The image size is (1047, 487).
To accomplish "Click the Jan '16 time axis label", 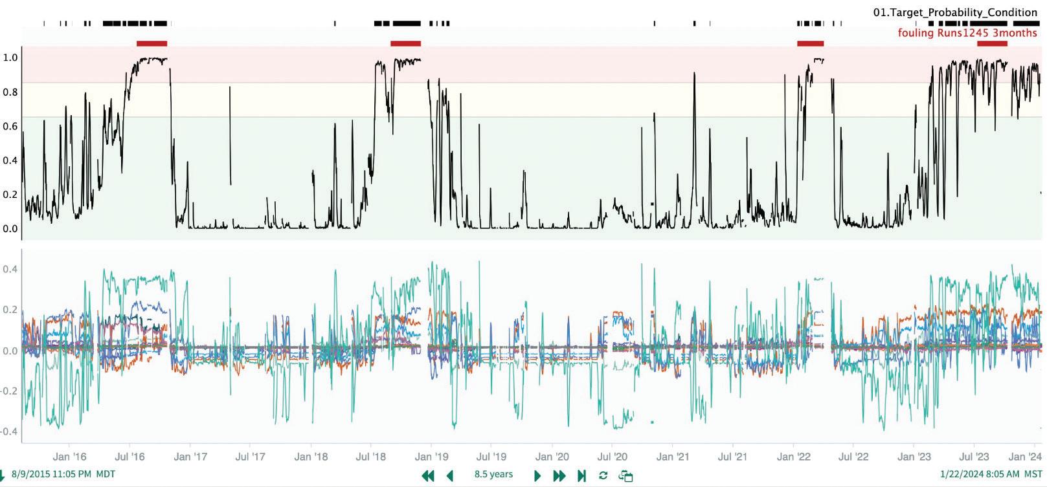I will (69, 457).
